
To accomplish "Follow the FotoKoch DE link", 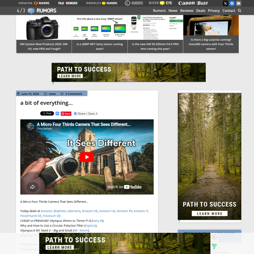I will coord(52,216).
